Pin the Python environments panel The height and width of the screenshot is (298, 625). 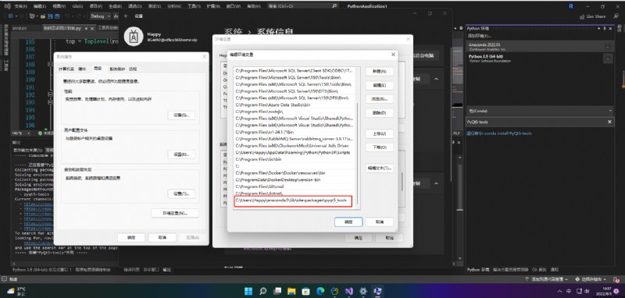pyautogui.click(x=604, y=28)
